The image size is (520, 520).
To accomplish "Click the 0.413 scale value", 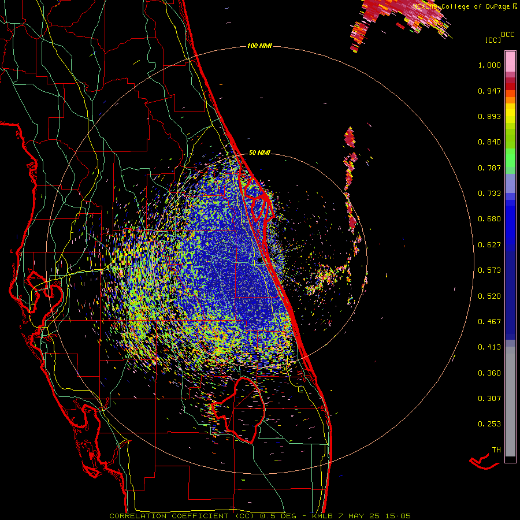I will [489, 347].
